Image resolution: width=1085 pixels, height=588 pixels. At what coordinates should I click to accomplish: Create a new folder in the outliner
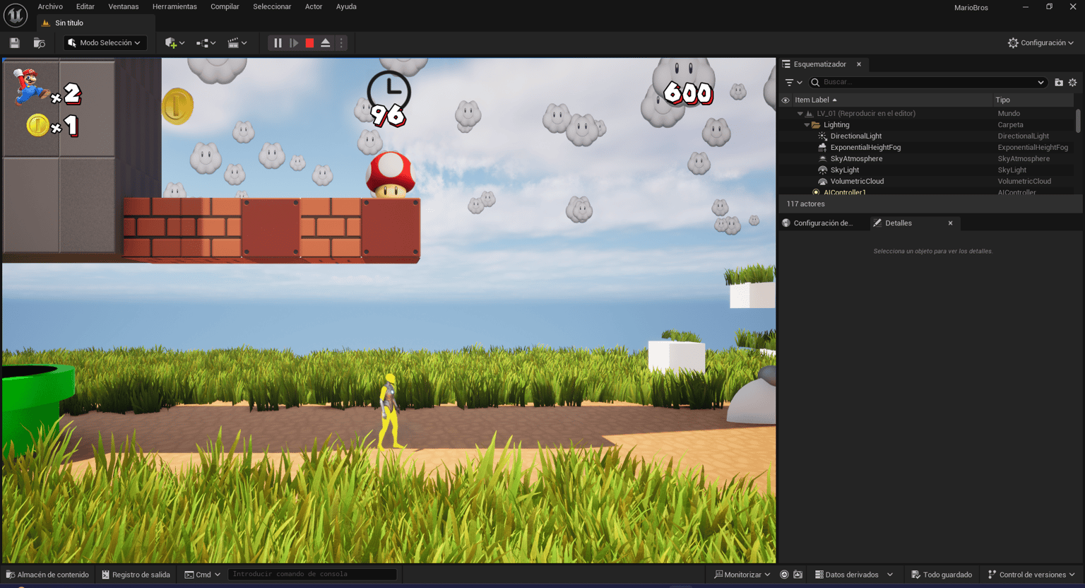click(x=1059, y=83)
